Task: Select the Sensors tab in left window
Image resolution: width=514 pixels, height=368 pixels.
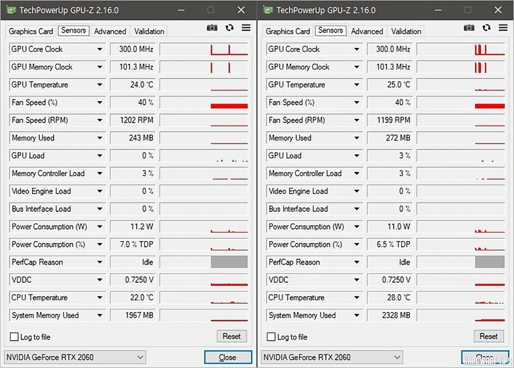Action: (73, 31)
